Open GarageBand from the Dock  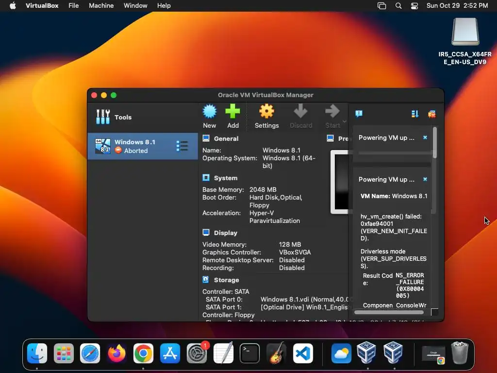coord(276,353)
